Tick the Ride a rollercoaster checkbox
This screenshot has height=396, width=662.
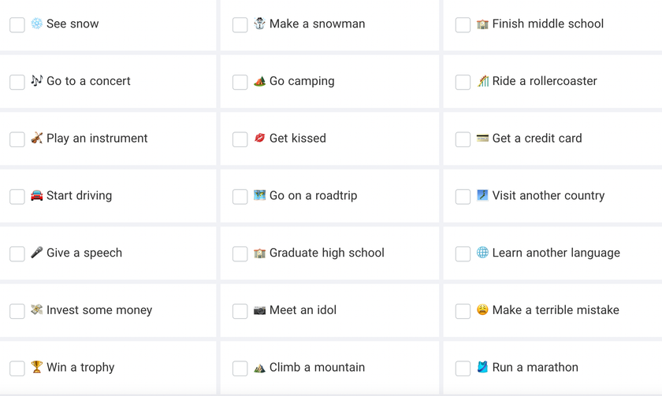click(x=463, y=82)
